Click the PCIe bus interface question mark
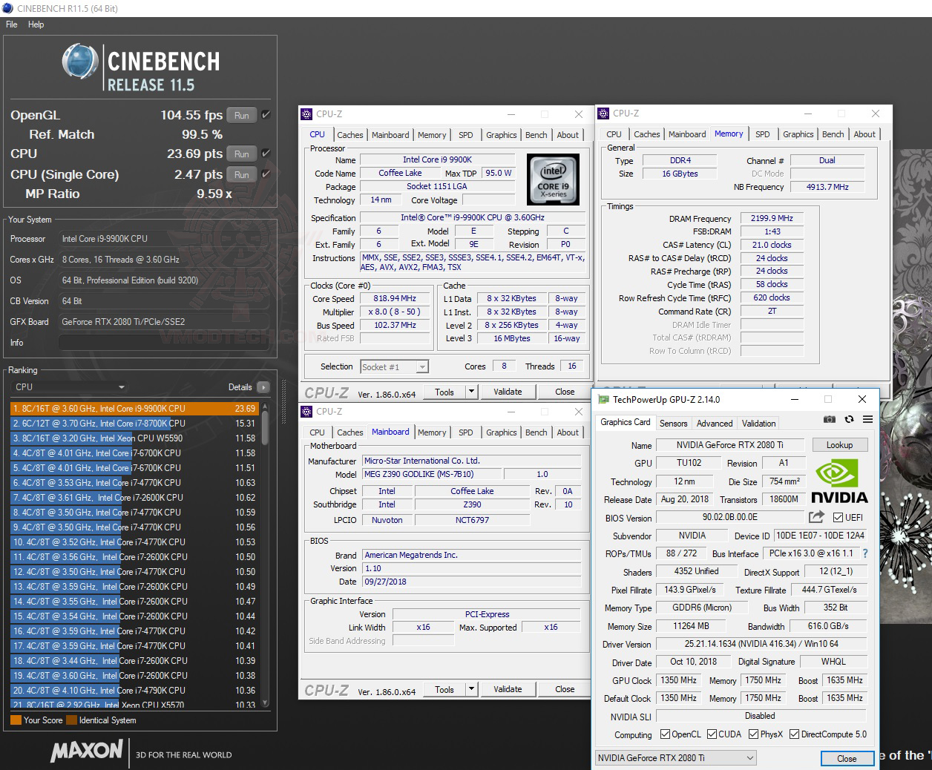This screenshot has height=770, width=932. click(865, 553)
